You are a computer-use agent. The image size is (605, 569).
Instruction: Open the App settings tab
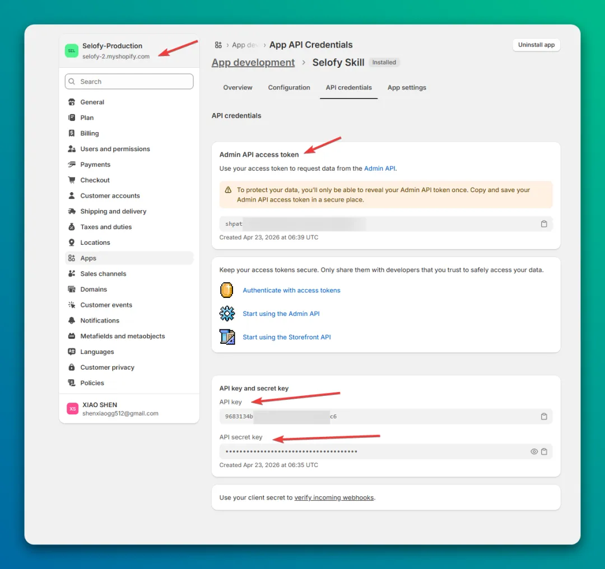pyautogui.click(x=407, y=87)
